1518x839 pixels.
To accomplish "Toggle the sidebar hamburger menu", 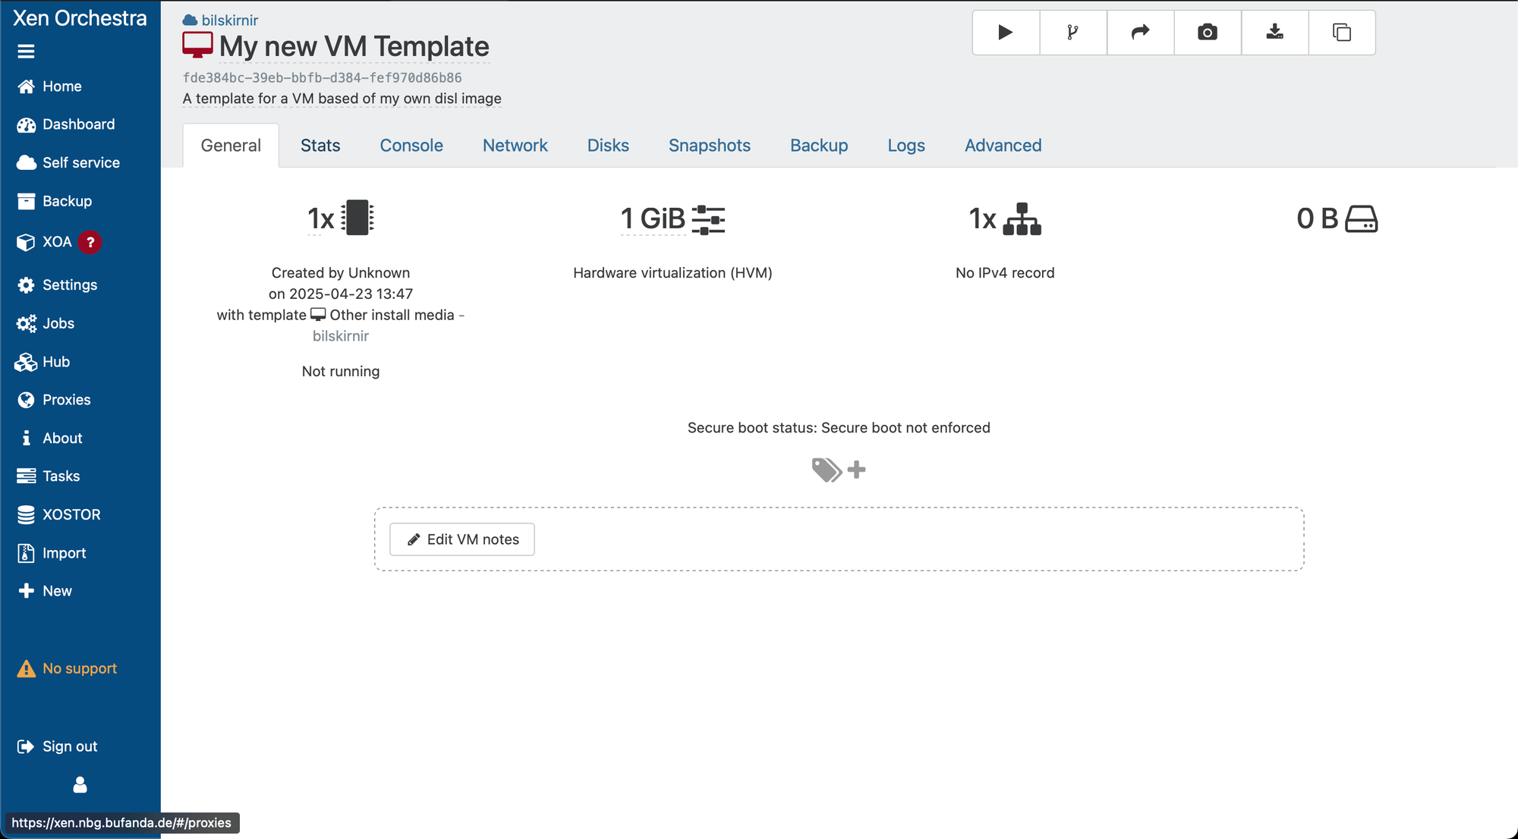I will point(26,52).
